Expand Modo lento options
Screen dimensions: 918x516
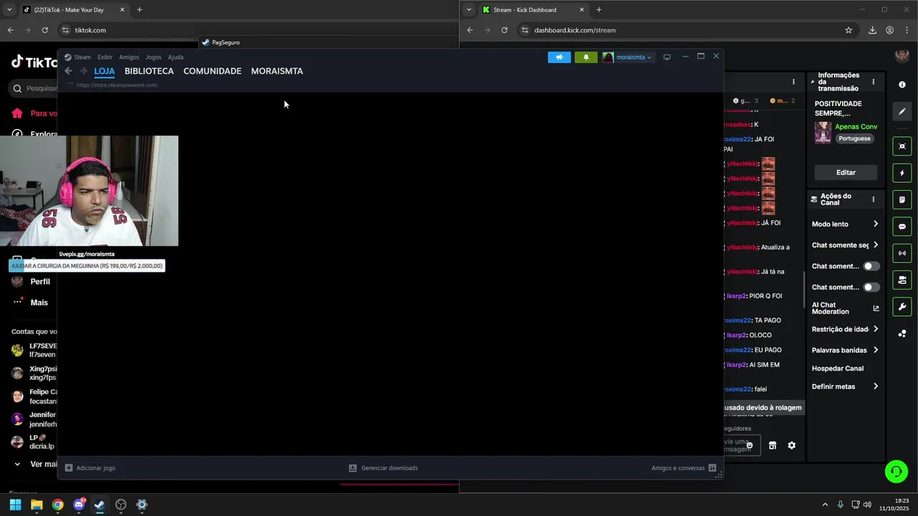tap(845, 224)
